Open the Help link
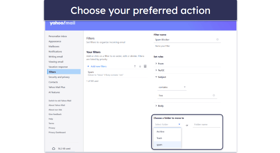Viewport: 280px width, 153px height. point(51,119)
